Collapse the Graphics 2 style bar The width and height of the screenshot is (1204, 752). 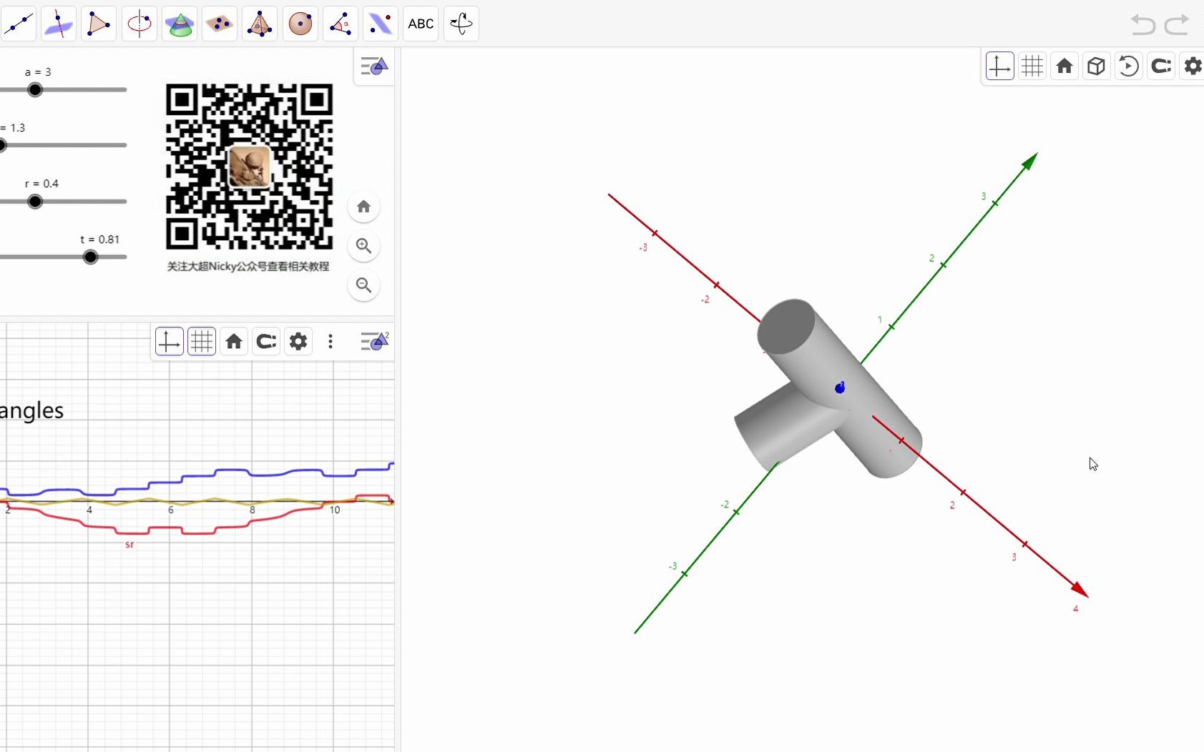pos(374,341)
